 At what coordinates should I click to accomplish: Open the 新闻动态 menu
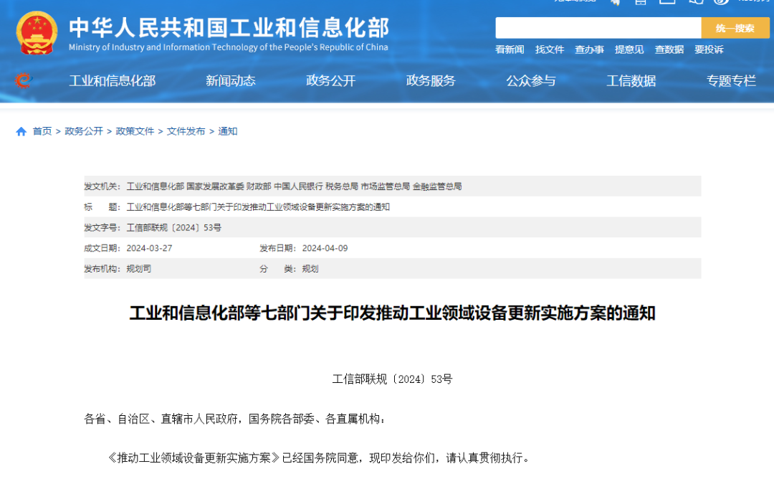point(229,80)
